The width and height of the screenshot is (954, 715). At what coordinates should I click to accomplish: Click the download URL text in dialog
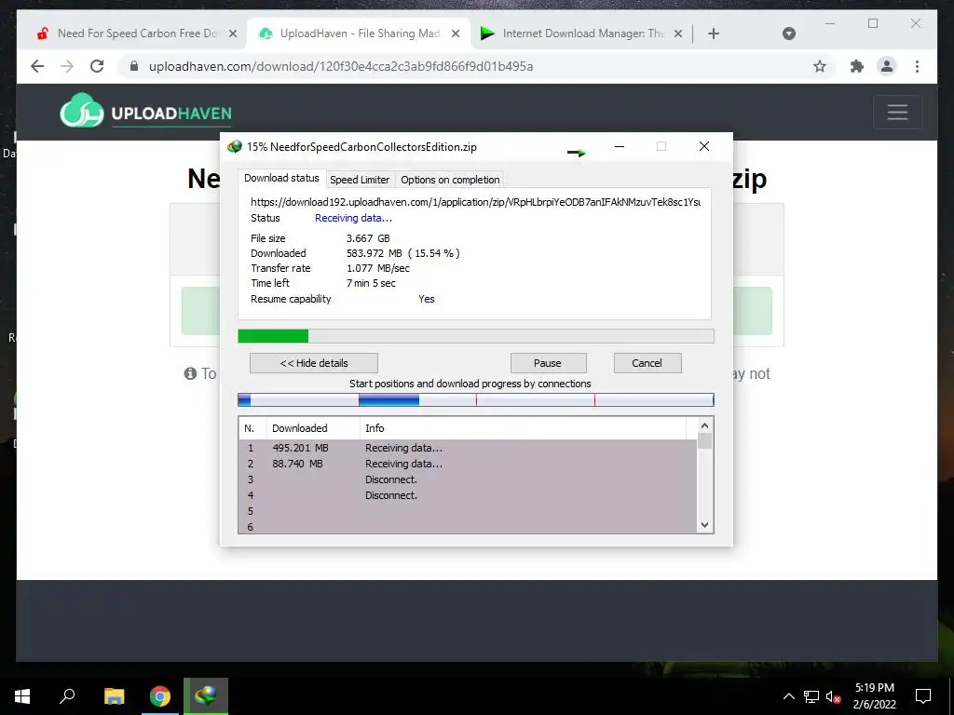[476, 202]
